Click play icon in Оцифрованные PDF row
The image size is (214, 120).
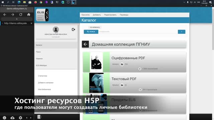[140, 69]
